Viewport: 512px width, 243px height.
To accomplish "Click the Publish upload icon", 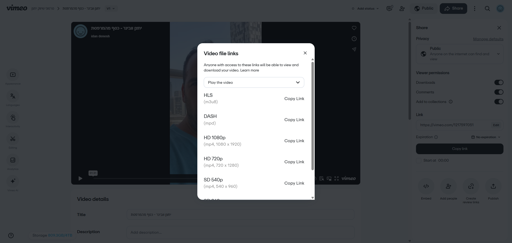I will coord(493,186).
